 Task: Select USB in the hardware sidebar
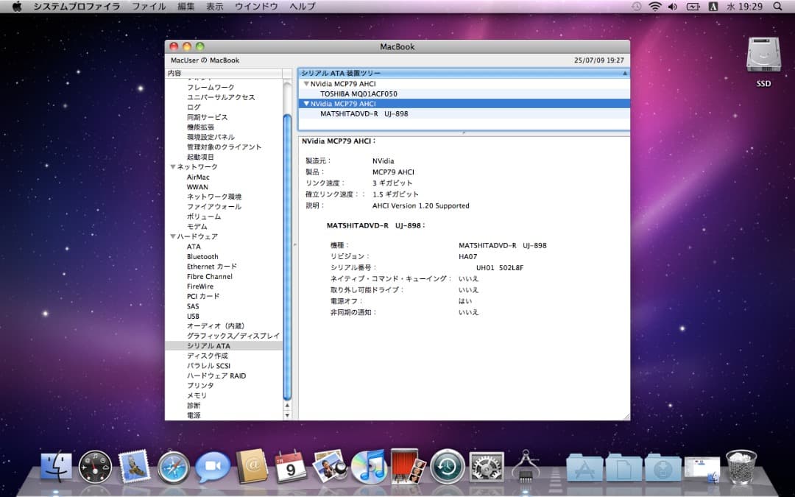tap(193, 316)
